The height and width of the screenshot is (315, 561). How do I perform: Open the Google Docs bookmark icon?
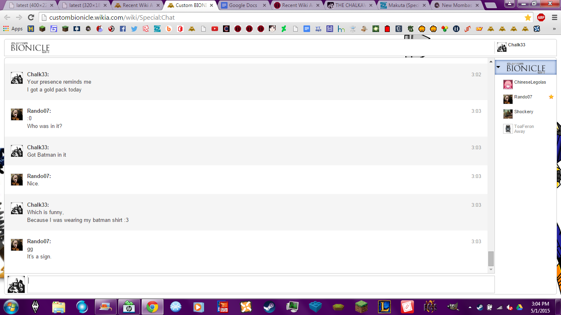pos(307,29)
